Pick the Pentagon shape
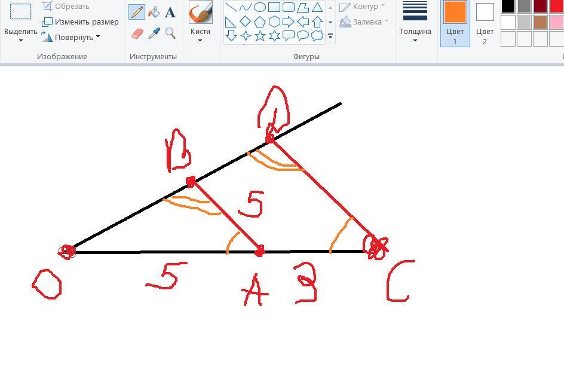Image resolution: width=564 pixels, height=379 pixels. (x=260, y=22)
